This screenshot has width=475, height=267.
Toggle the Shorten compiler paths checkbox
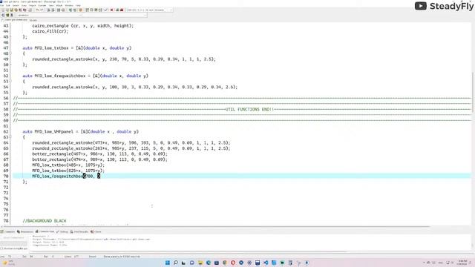(x=1, y=248)
